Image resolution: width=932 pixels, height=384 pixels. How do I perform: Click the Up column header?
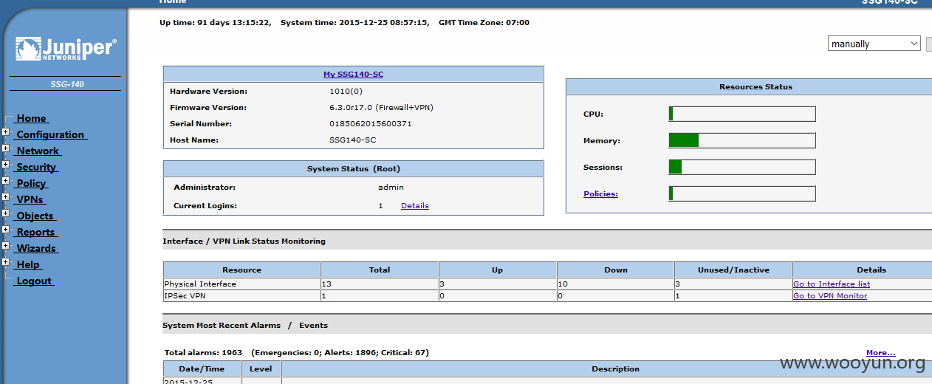pos(498,270)
